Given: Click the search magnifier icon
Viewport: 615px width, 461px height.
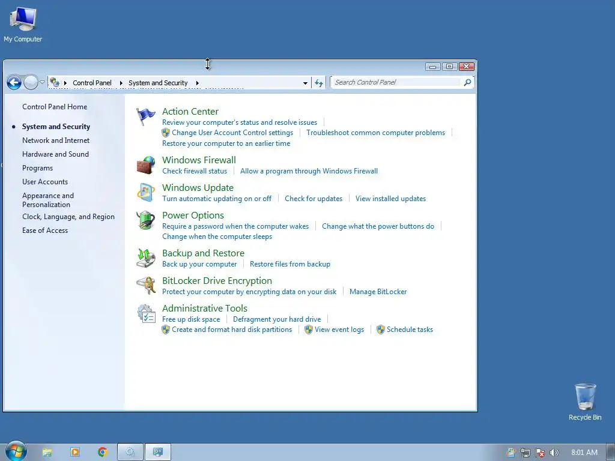Looking at the screenshot, I should 467,82.
